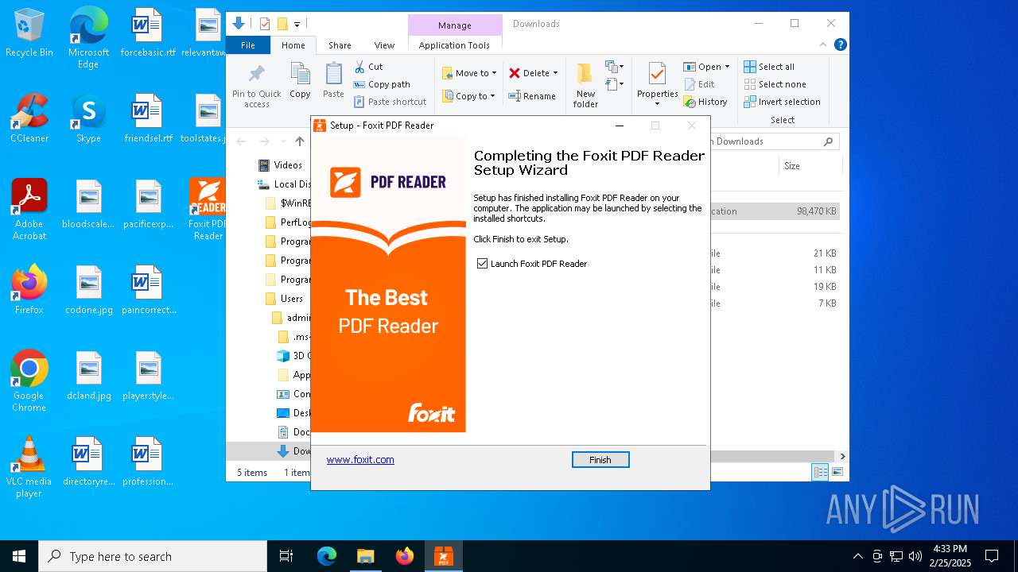Open Microsoft Edge desktop shortcut

click(88, 38)
